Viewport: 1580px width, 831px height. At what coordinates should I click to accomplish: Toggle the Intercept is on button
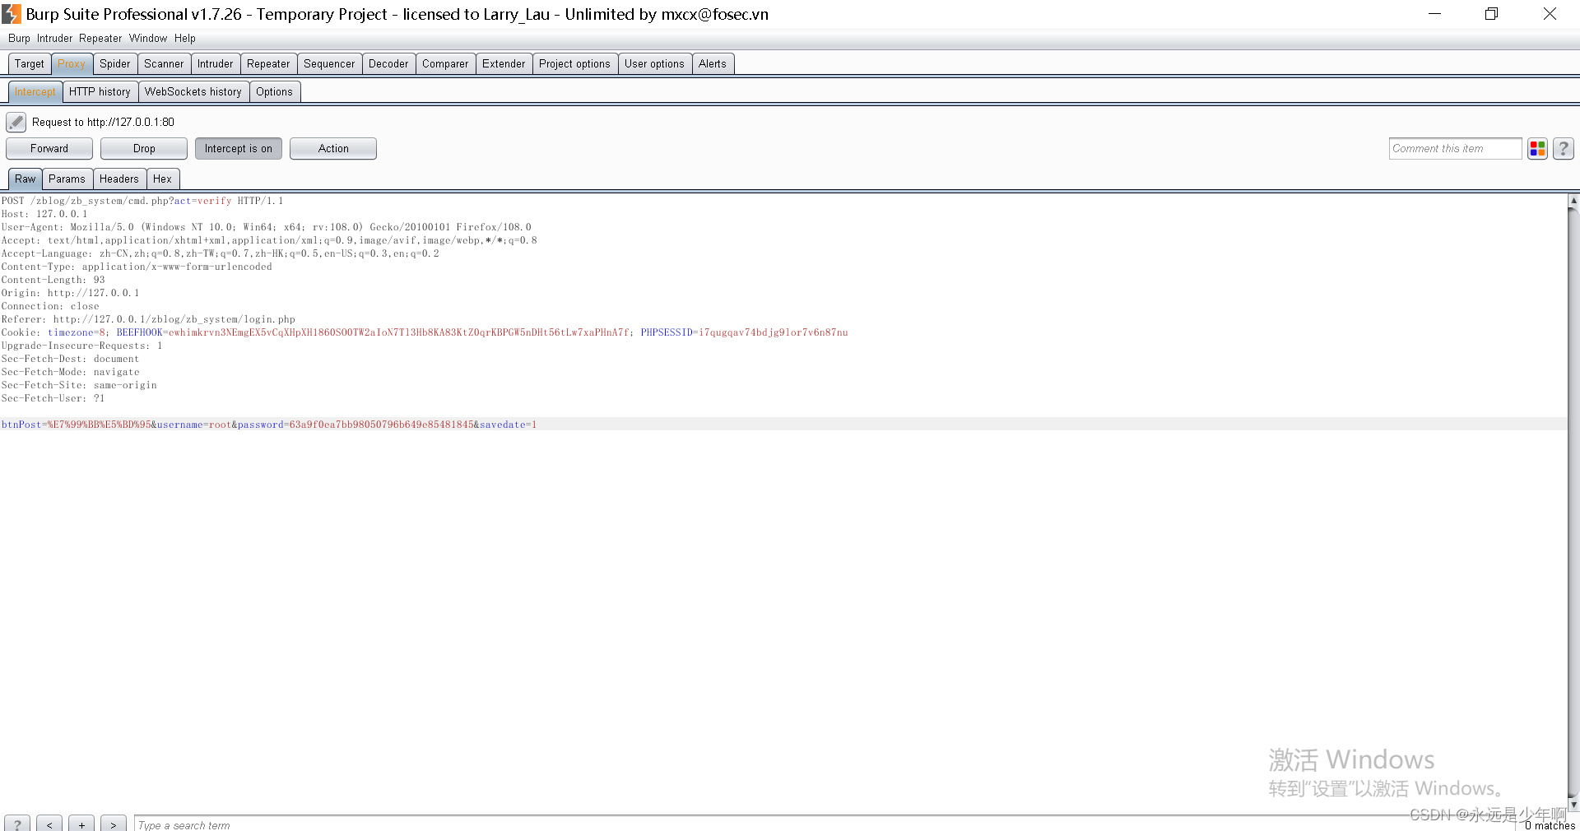239,149
